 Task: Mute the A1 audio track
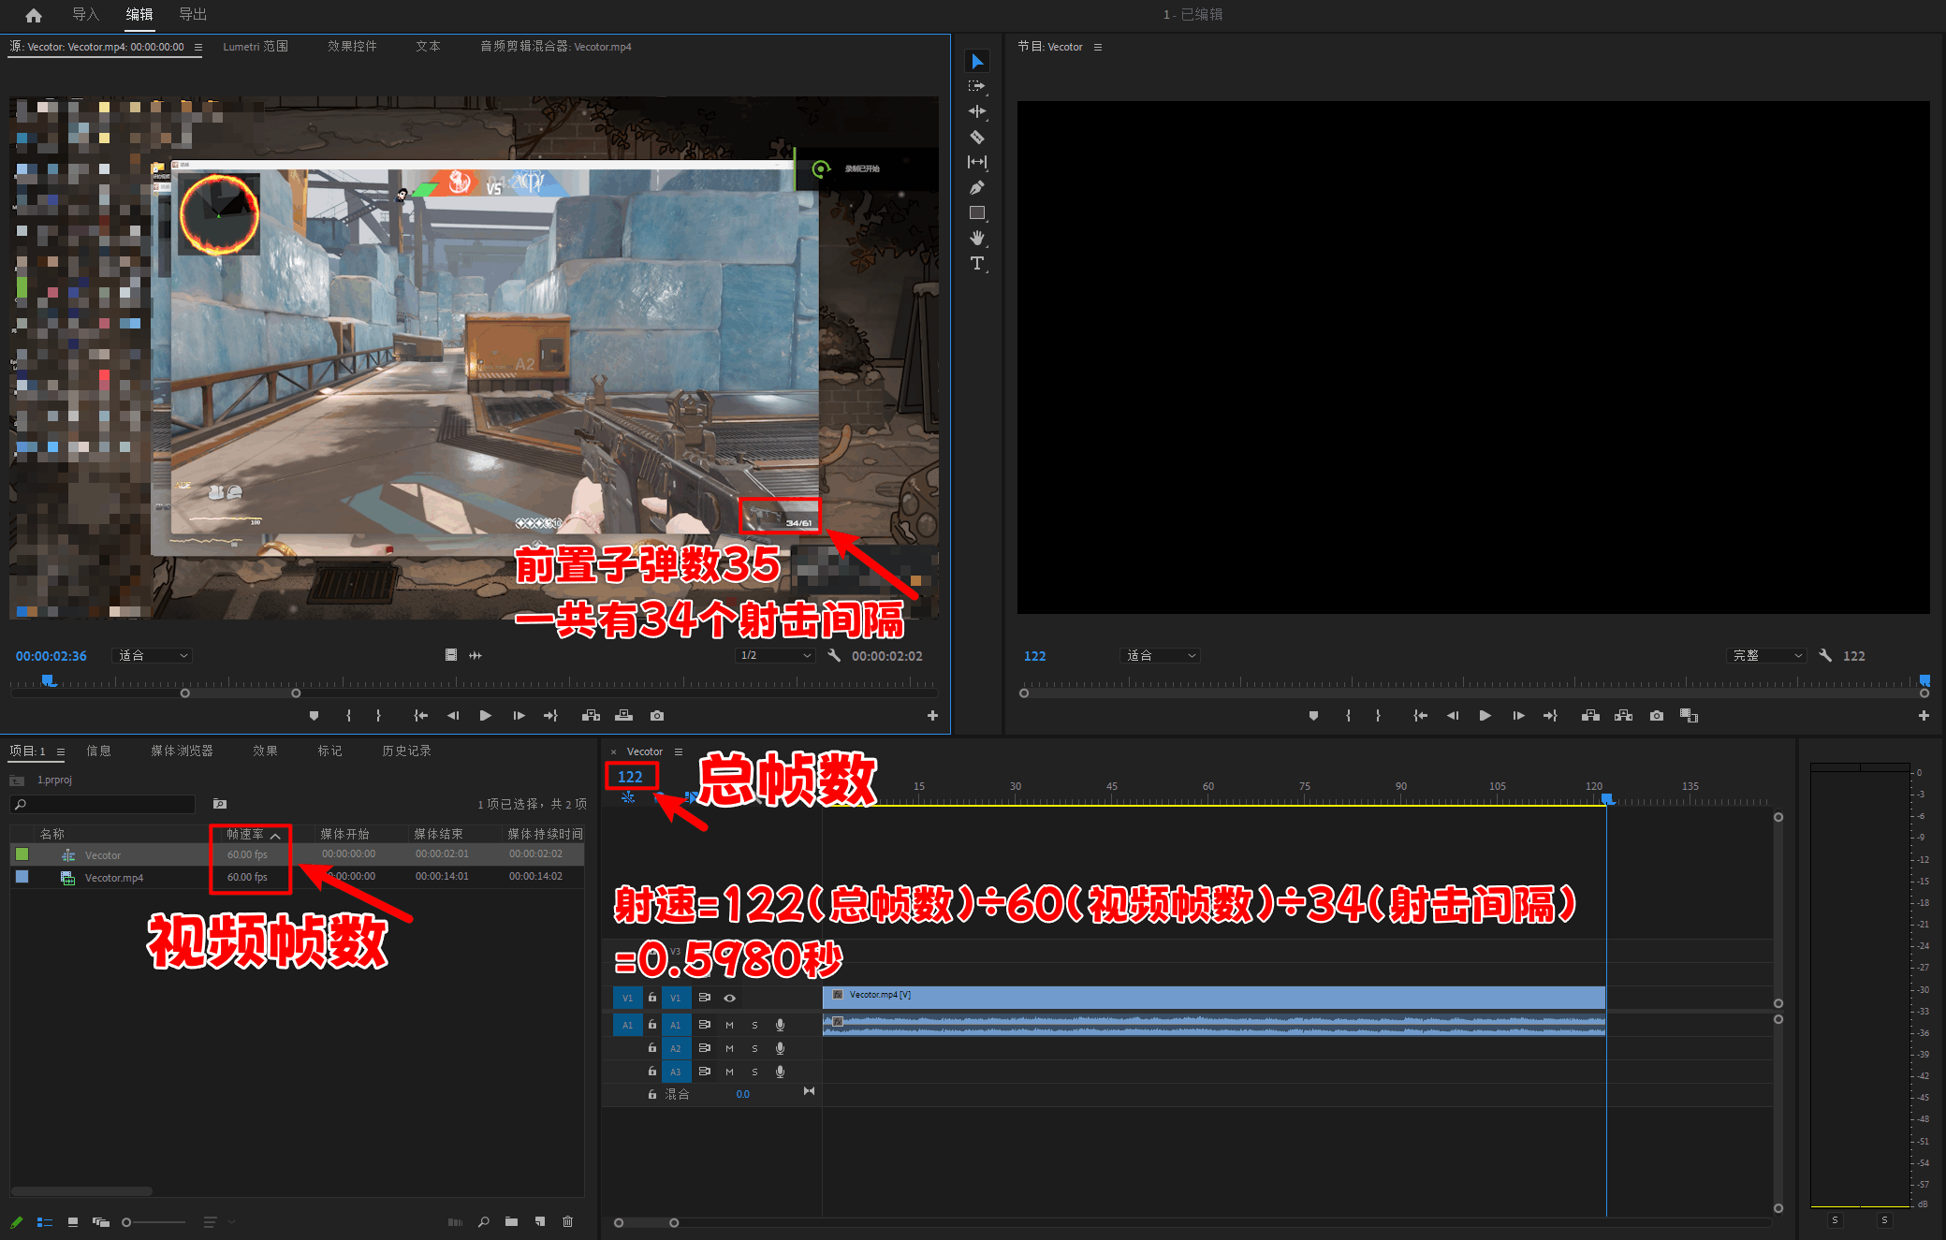tap(729, 1026)
